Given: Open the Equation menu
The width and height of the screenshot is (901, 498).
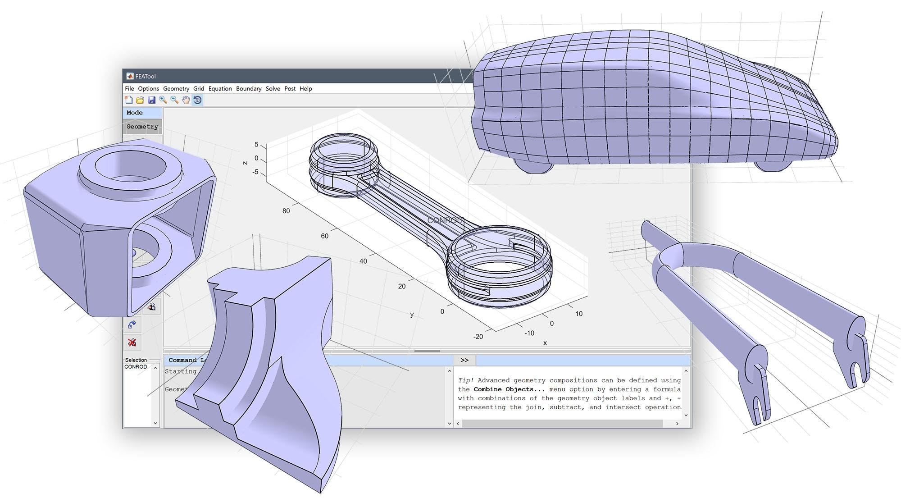Looking at the screenshot, I should click(220, 89).
